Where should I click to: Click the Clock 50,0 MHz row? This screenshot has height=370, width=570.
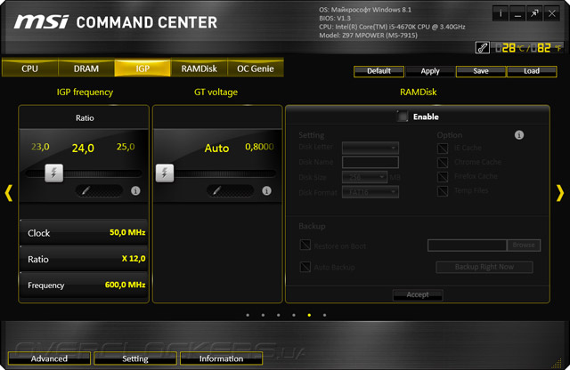pyautogui.click(x=84, y=232)
